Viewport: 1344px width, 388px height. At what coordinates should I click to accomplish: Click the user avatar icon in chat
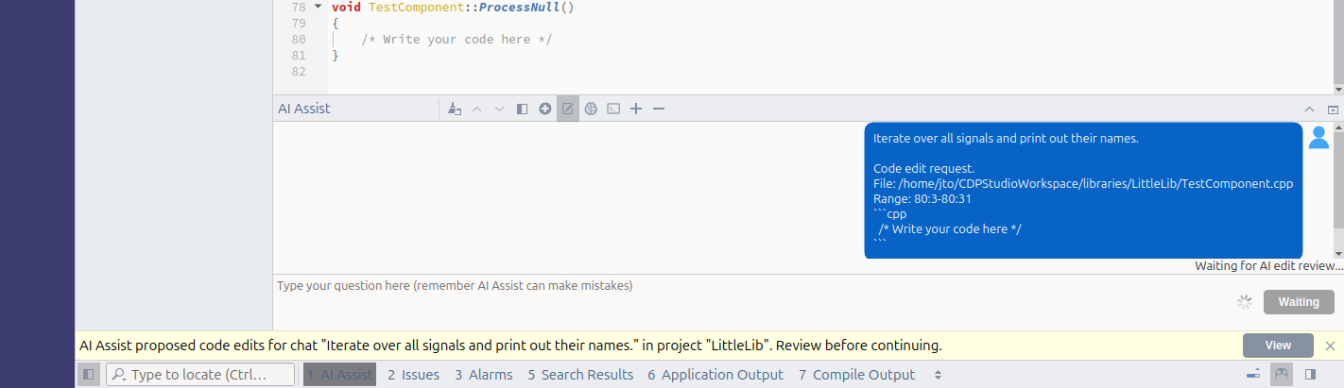pos(1318,138)
